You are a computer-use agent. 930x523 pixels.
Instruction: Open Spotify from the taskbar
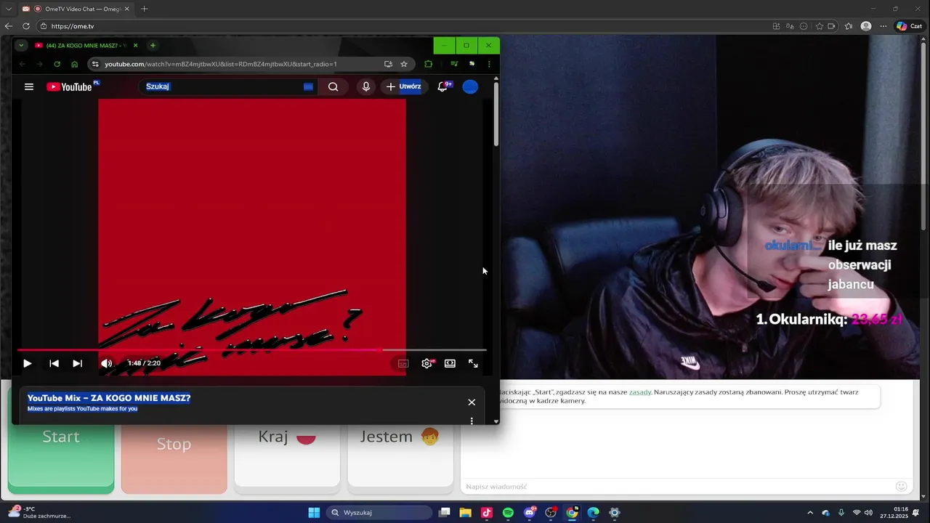(x=508, y=513)
